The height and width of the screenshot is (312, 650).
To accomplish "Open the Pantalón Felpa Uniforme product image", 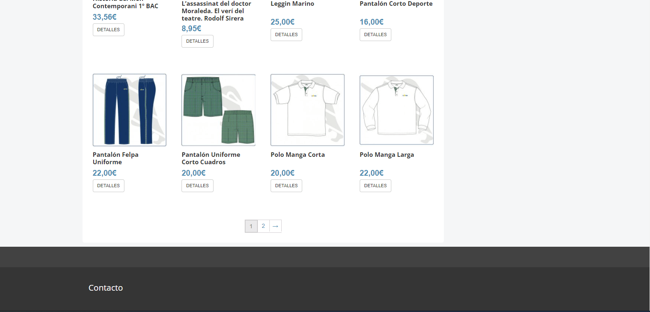I will pyautogui.click(x=129, y=110).
